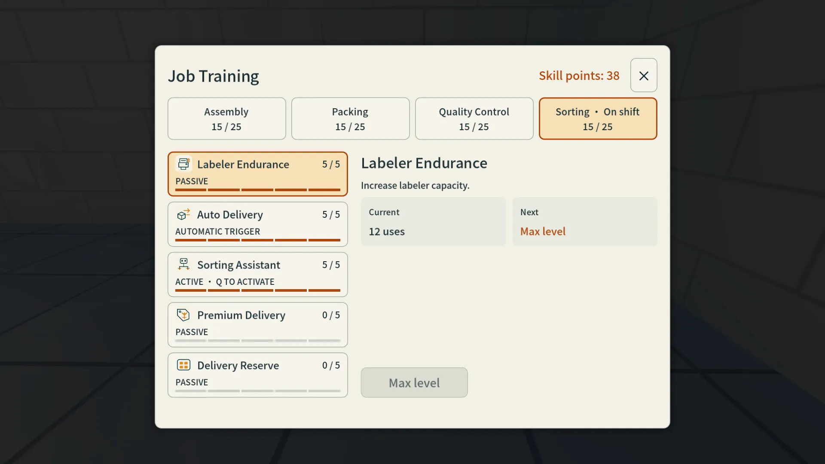Open the Packing job tab
The height and width of the screenshot is (464, 825).
(x=350, y=119)
